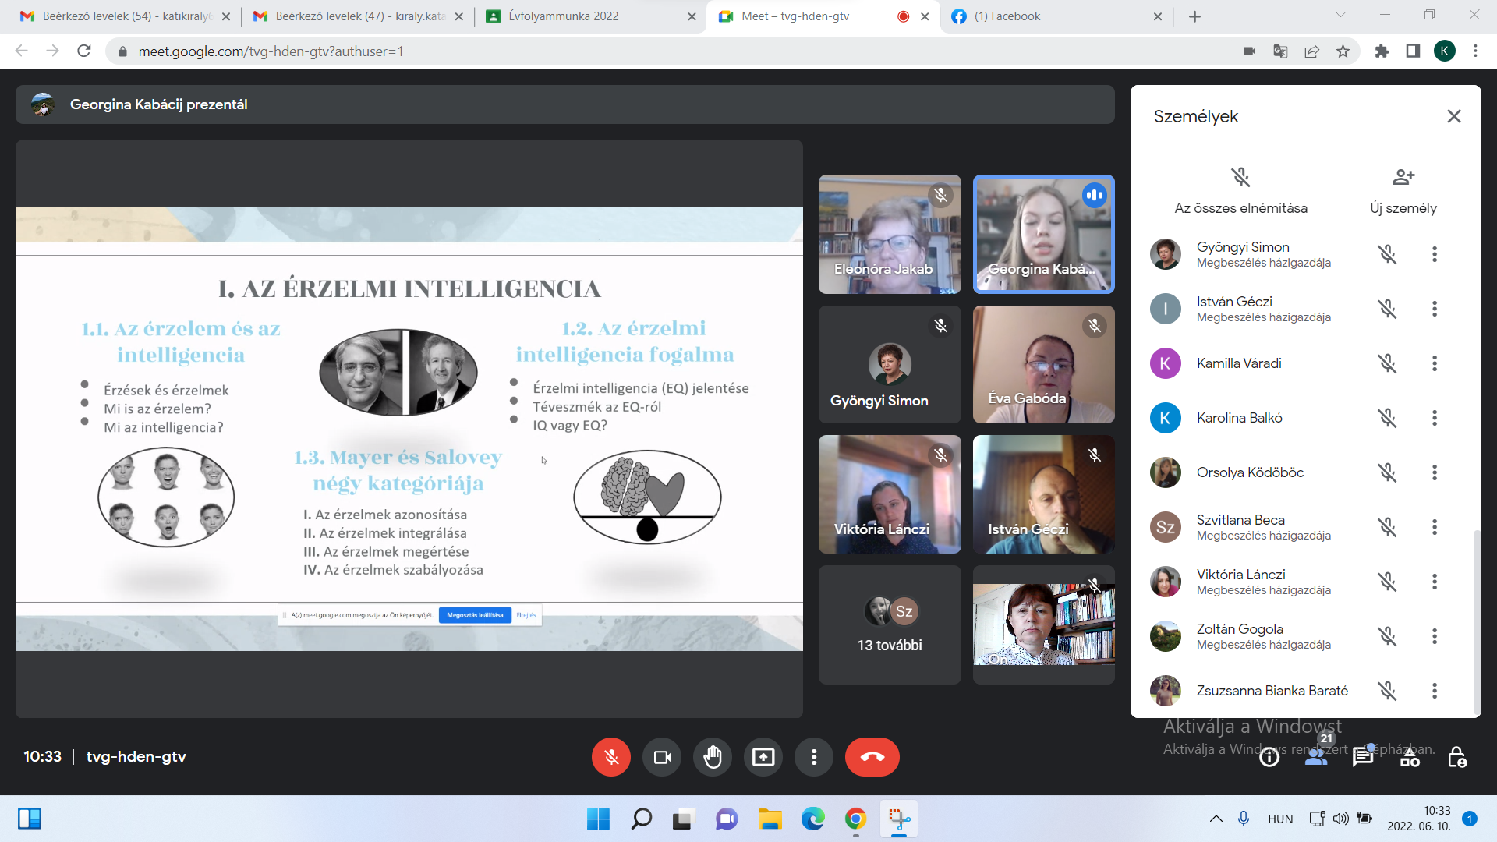The height and width of the screenshot is (842, 1497).
Task: Open more options for Karolina Balkó
Action: [x=1434, y=418]
